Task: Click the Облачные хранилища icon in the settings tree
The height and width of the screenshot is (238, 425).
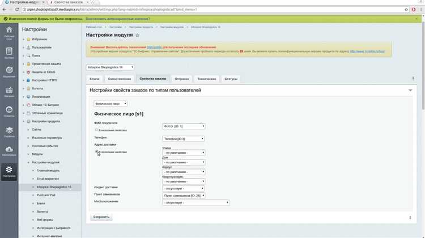Action: coord(28,113)
